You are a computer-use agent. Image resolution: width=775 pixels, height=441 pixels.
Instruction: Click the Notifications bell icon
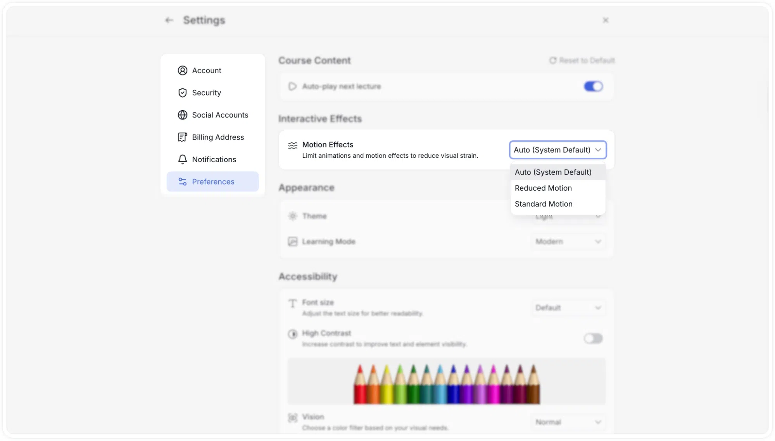(x=183, y=159)
